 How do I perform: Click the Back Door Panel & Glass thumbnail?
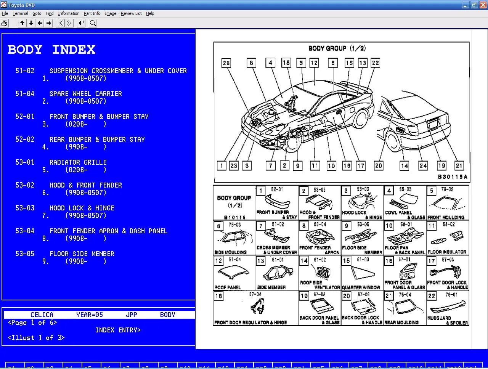click(x=319, y=308)
